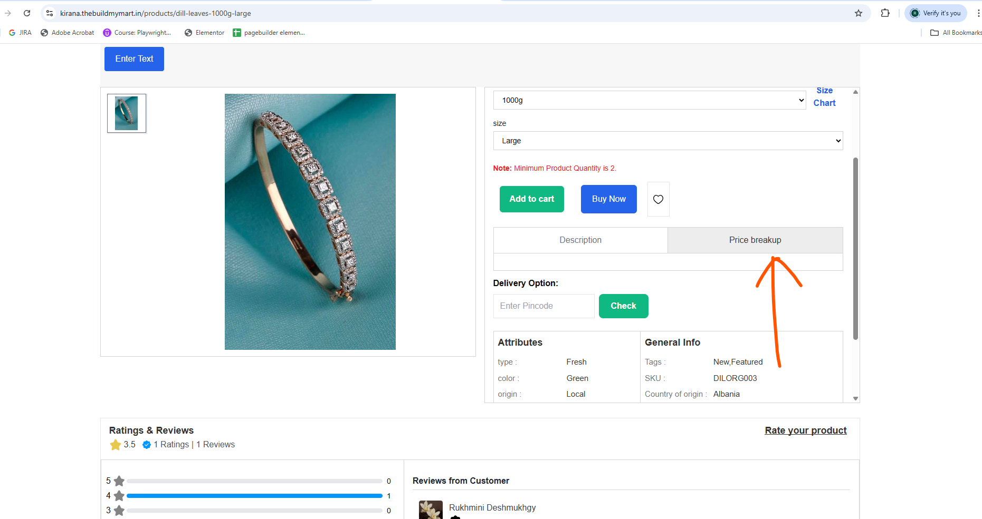
Task: Open the pagebuilder elements bookmark
Action: (269, 33)
